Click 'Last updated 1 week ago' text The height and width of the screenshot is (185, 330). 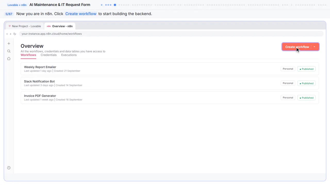click(x=39, y=100)
